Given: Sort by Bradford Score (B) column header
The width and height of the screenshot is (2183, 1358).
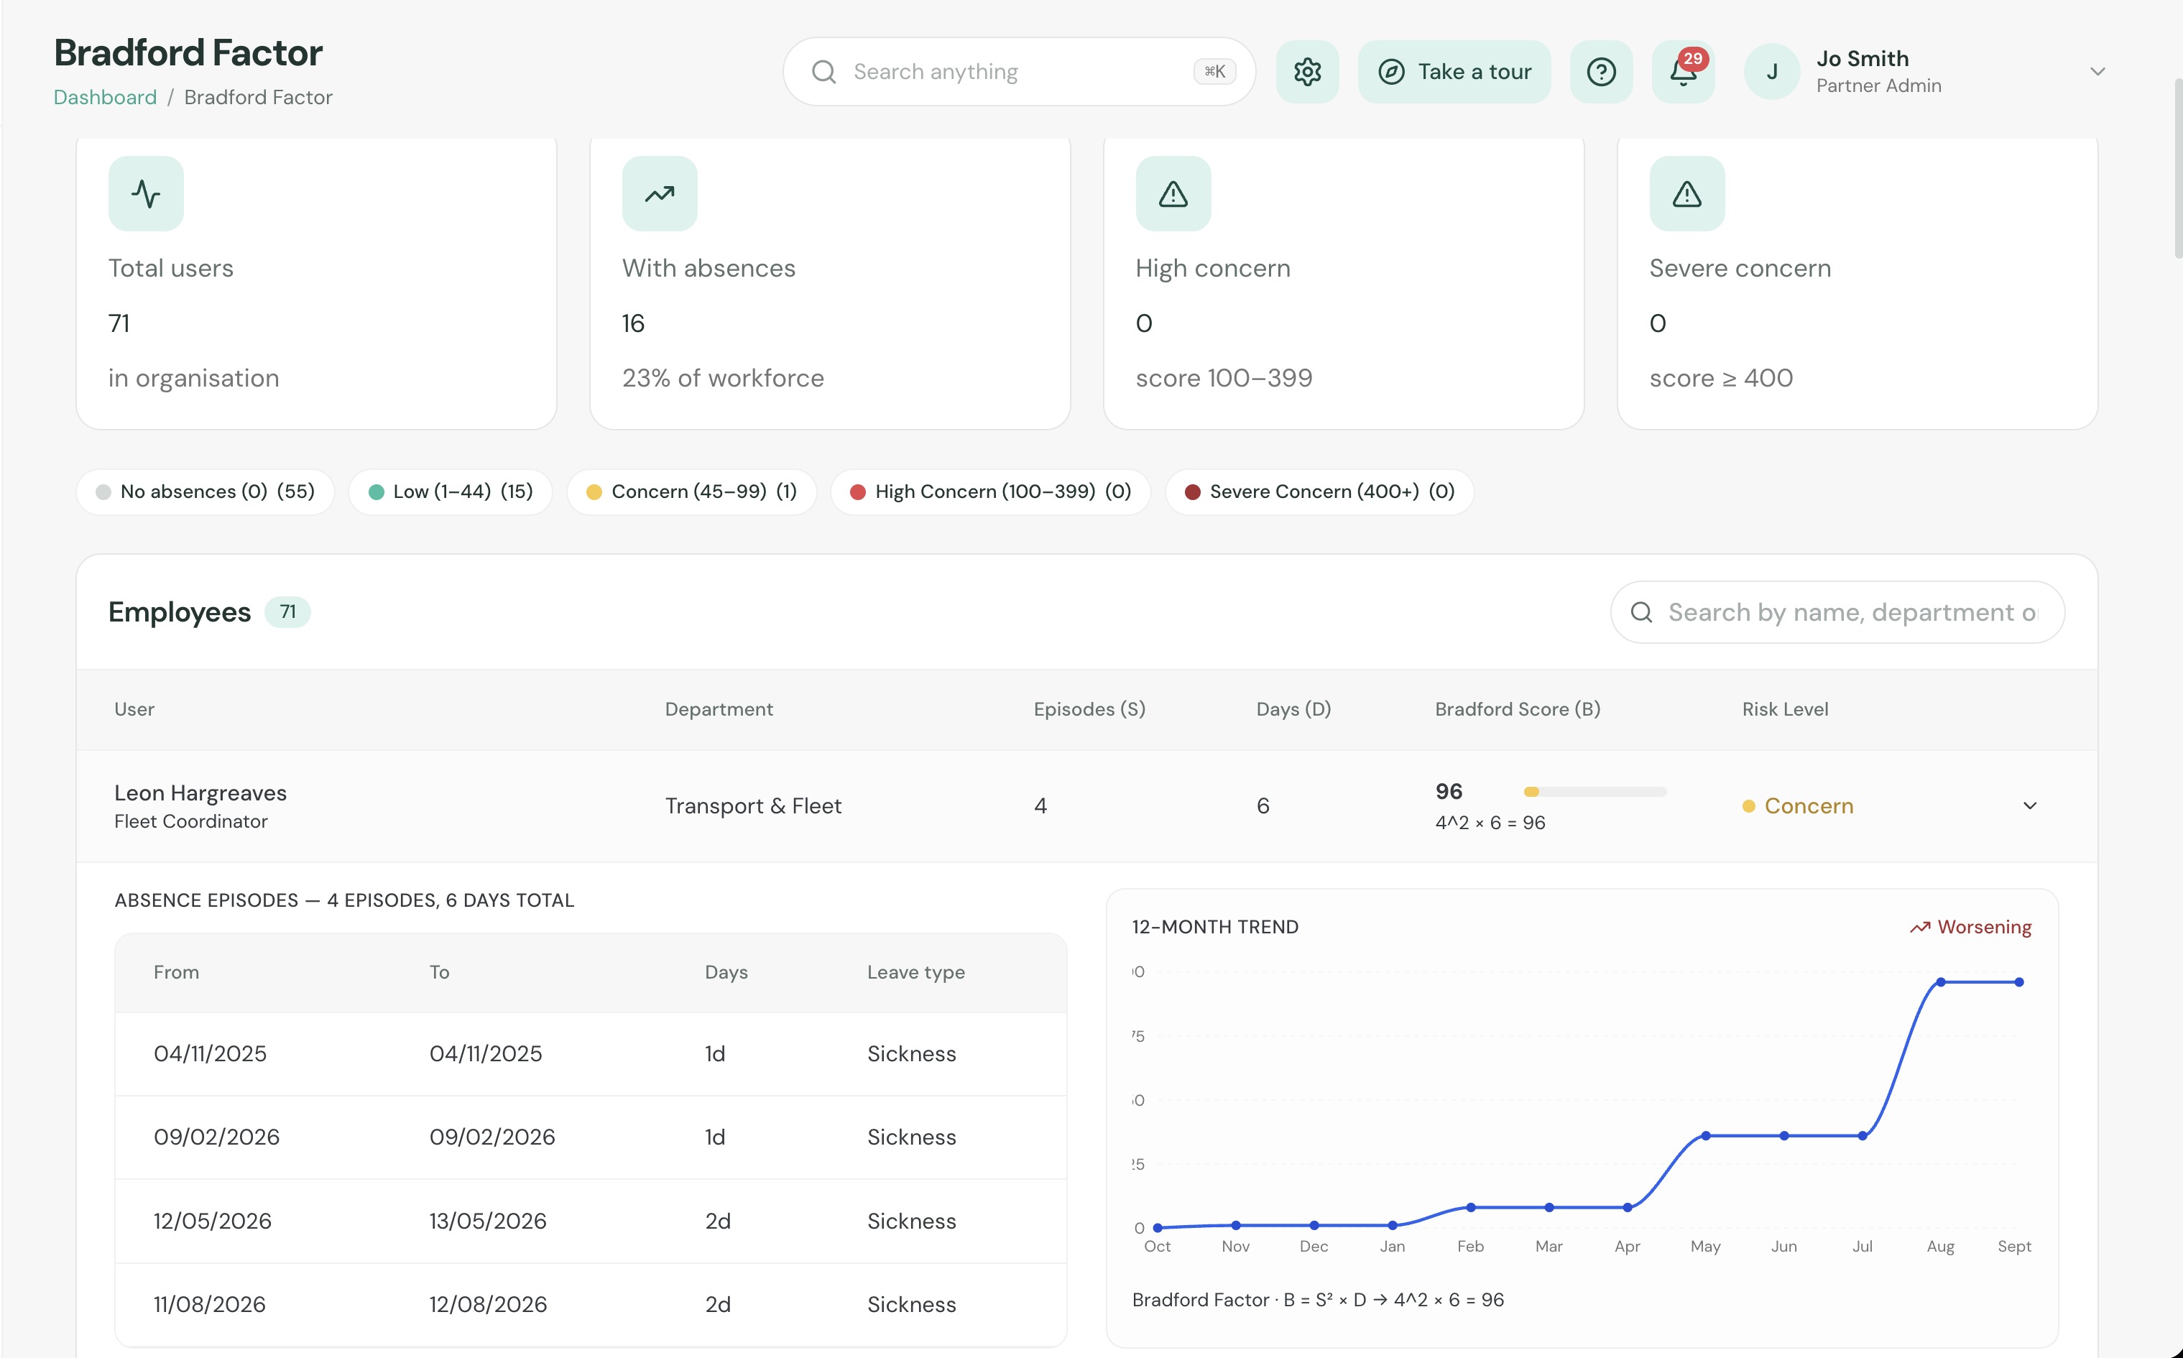Looking at the screenshot, I should click(x=1518, y=708).
